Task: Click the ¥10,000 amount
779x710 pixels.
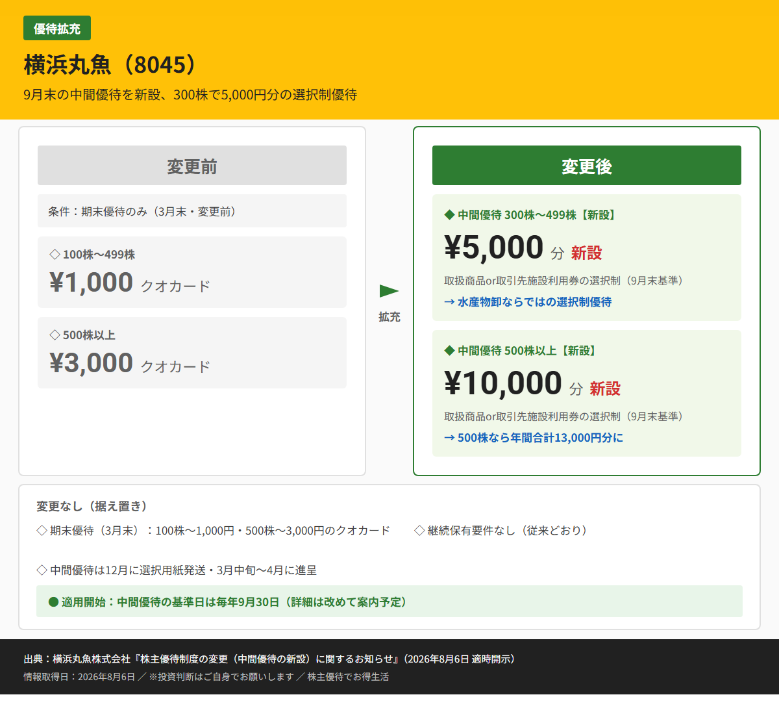Action: [503, 383]
